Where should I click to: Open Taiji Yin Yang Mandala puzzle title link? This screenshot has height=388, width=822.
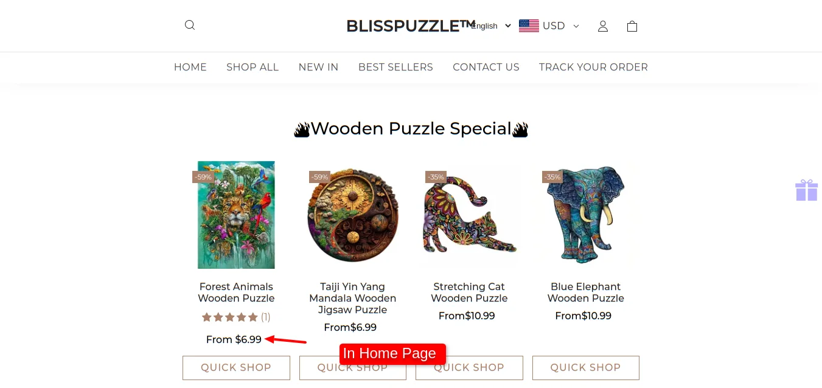tap(353, 298)
